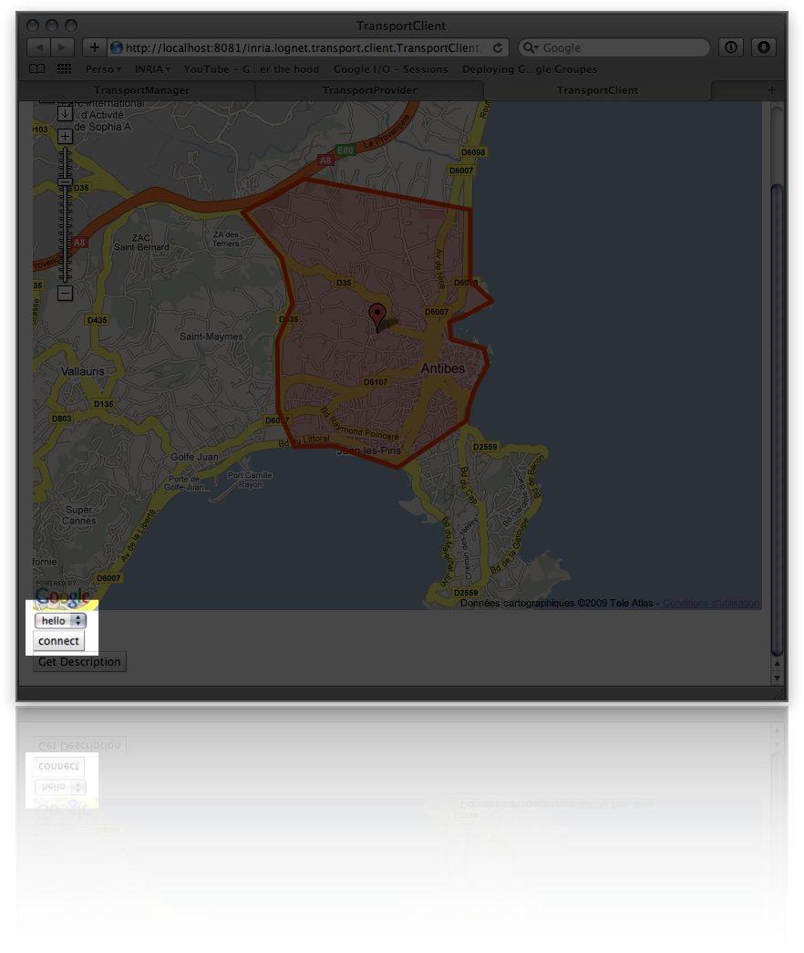Viewport: 804px width, 953px height.
Task: Click the Golfe Juan label on the map
Action: pos(194,457)
